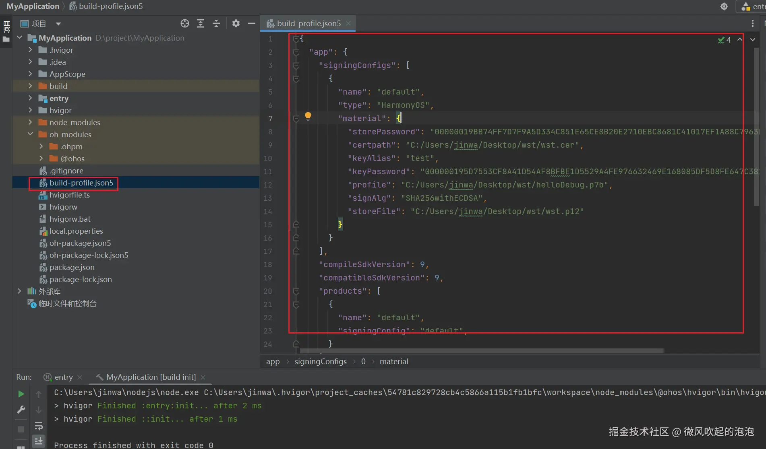The width and height of the screenshot is (766, 449).
Task: Click the up arrow in Run panel
Action: (x=39, y=394)
